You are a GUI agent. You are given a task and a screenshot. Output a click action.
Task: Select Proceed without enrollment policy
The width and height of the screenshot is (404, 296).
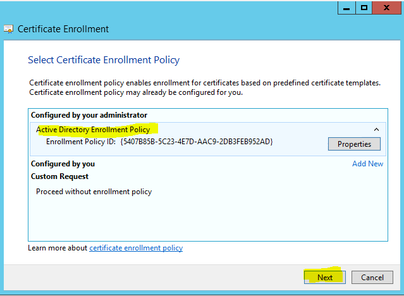[x=94, y=191]
